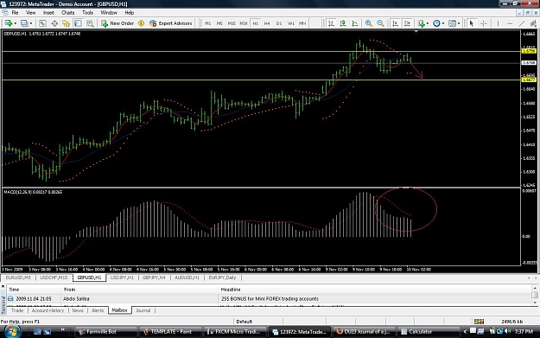The width and height of the screenshot is (540, 338).
Task: Open the File menu
Action: [x=15, y=13]
